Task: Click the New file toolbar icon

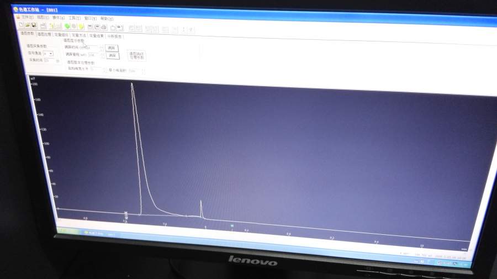Action: coord(21,25)
